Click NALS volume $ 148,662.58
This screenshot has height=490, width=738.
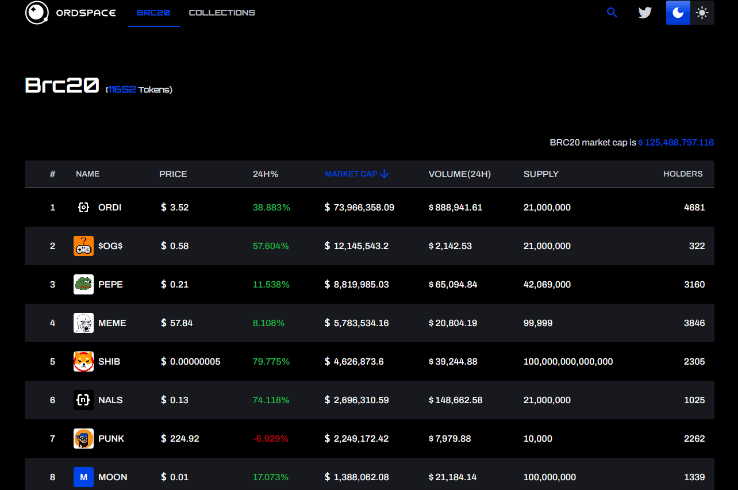pyautogui.click(x=455, y=400)
